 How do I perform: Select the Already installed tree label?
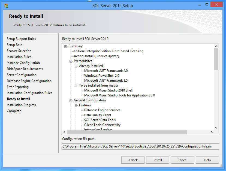[x=91, y=66]
